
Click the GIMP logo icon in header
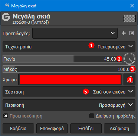point(6,17)
